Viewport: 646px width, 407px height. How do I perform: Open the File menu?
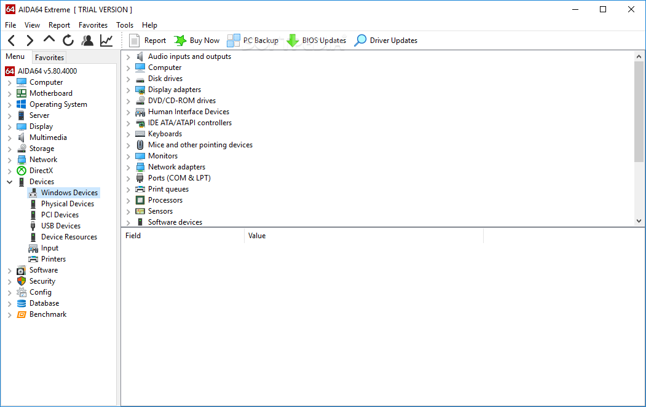10,25
